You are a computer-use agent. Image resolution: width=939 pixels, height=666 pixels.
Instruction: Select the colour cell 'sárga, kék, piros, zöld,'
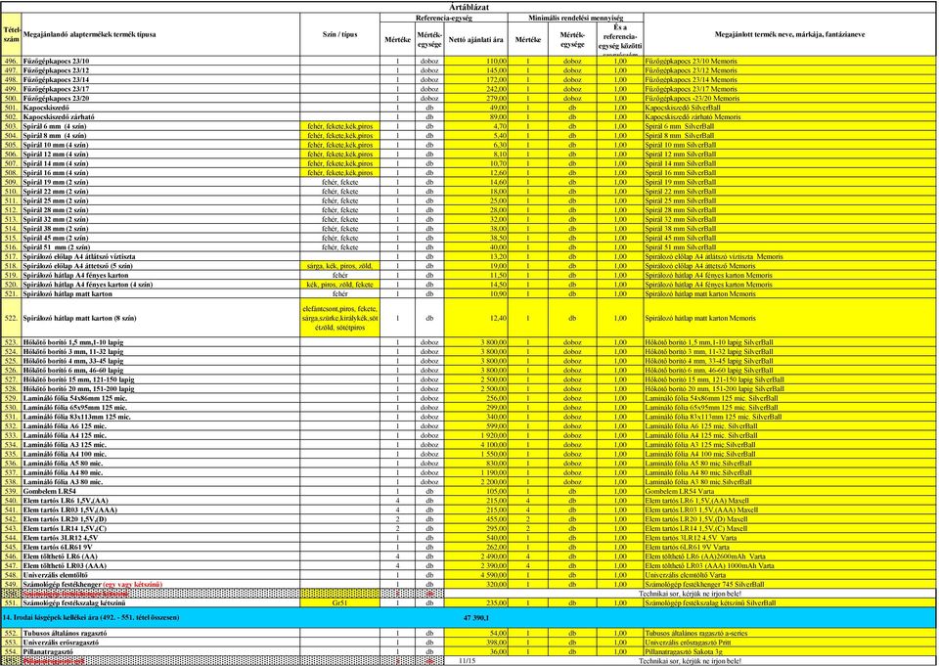tap(339, 266)
